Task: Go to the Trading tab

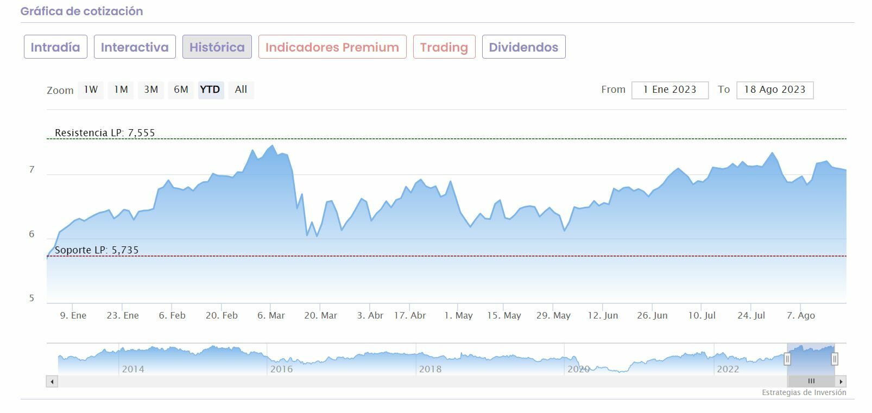Action: [444, 47]
